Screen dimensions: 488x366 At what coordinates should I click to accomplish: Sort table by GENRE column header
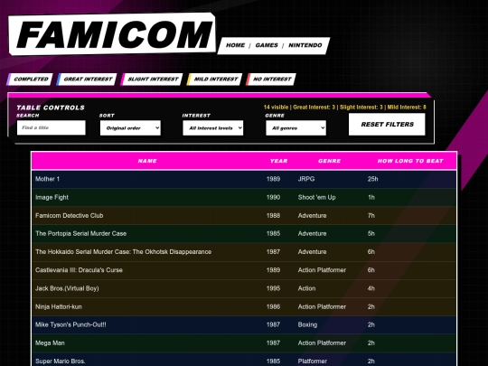pyautogui.click(x=329, y=161)
